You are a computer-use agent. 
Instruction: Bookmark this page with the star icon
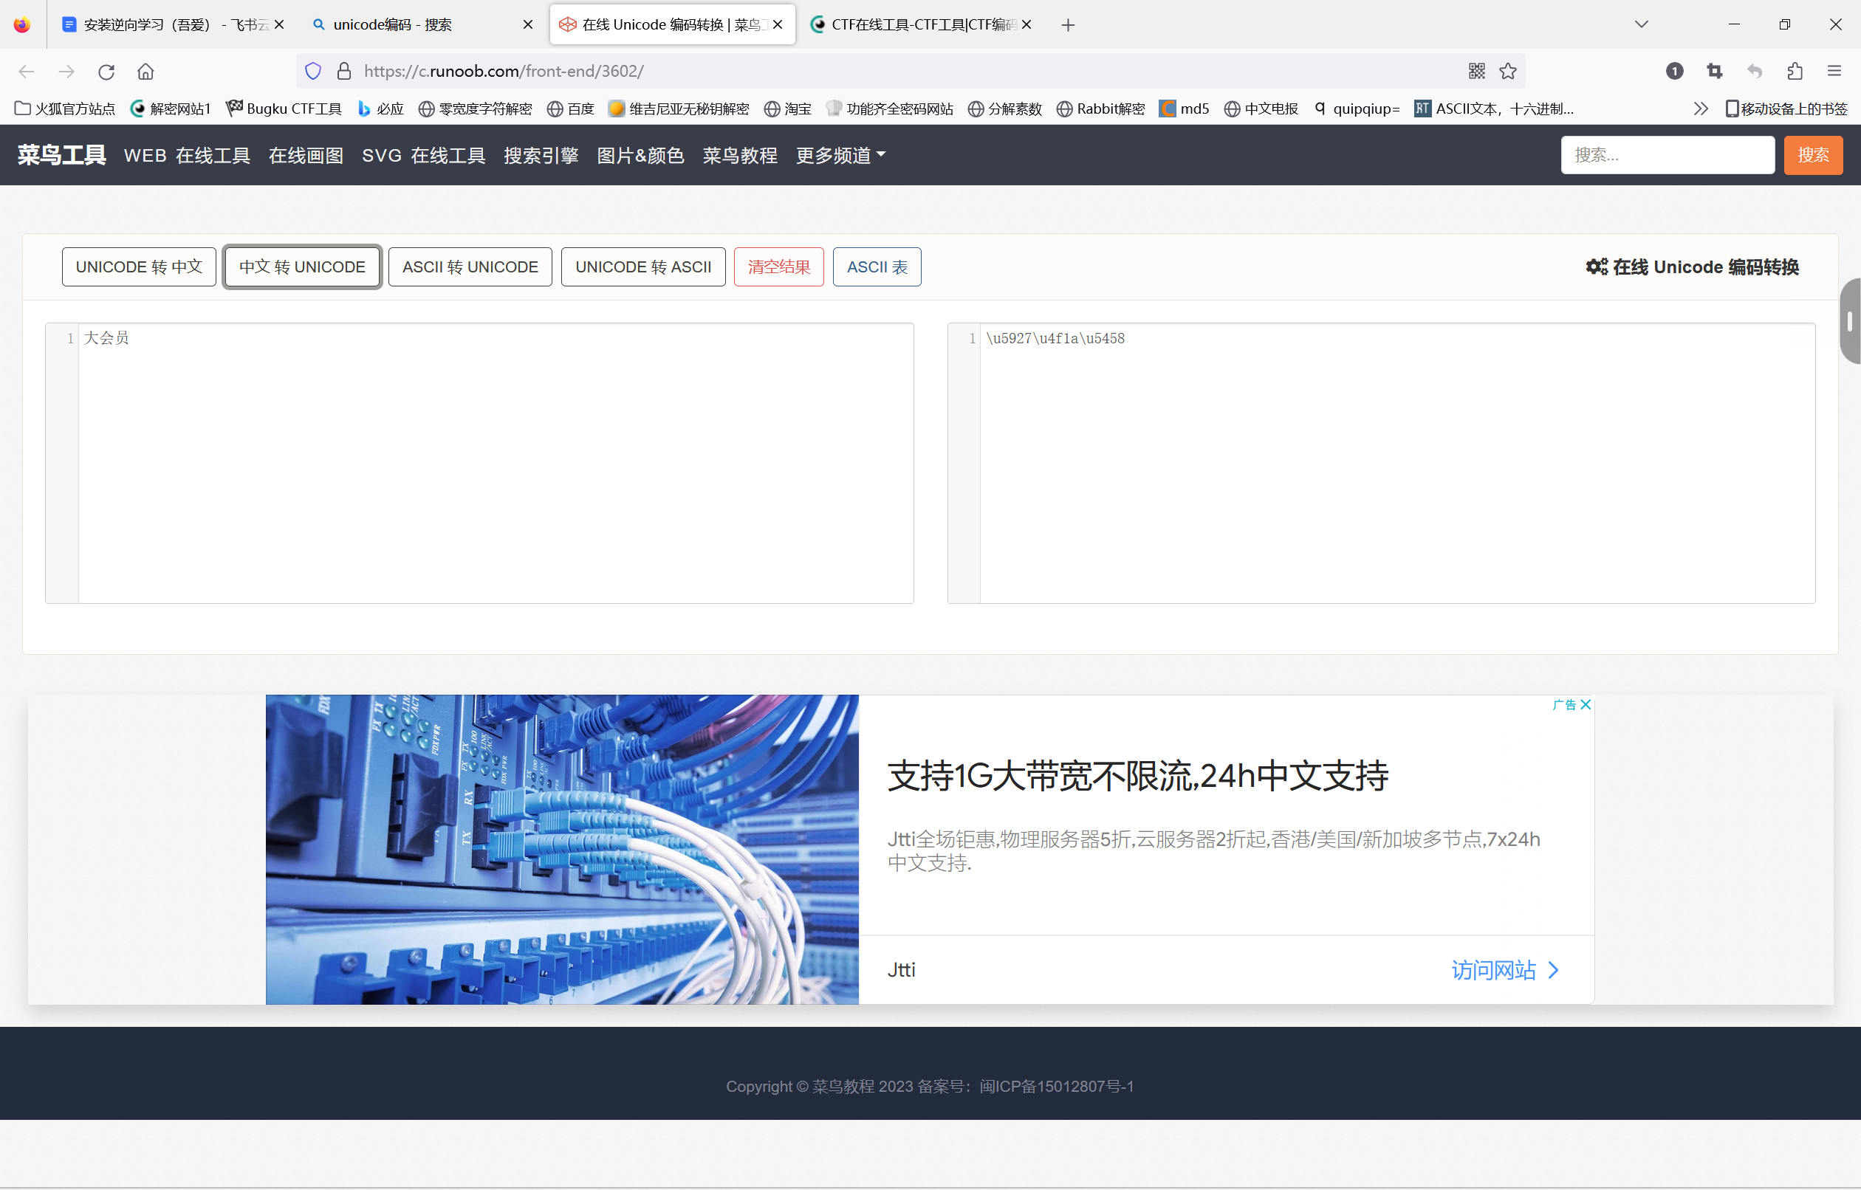pos(1508,71)
